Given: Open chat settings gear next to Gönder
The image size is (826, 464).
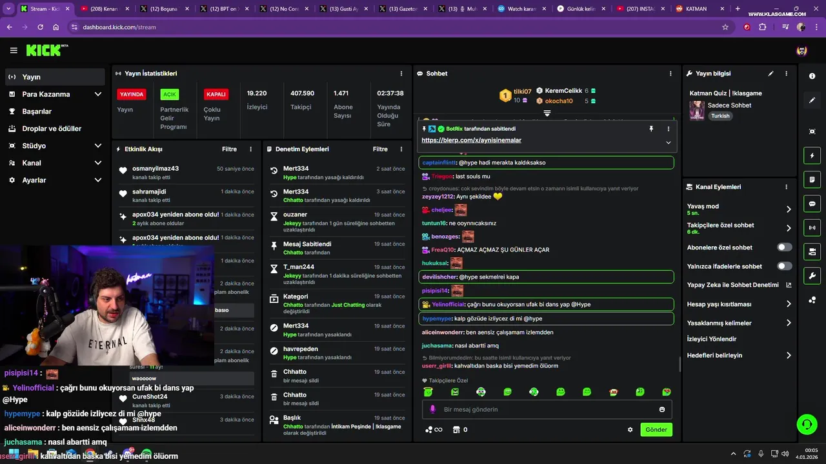Looking at the screenshot, I should (630, 430).
